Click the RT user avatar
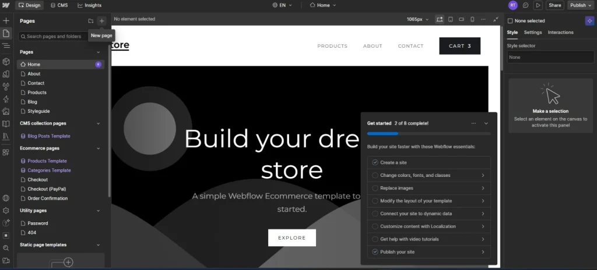The height and width of the screenshot is (270, 597). point(513,5)
